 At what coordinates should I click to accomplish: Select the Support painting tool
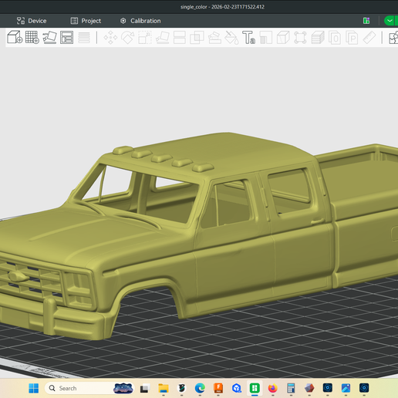click(x=214, y=38)
